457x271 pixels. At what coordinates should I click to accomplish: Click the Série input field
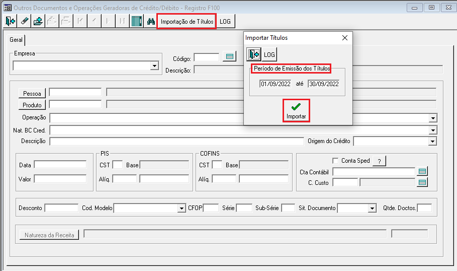[x=244, y=208]
